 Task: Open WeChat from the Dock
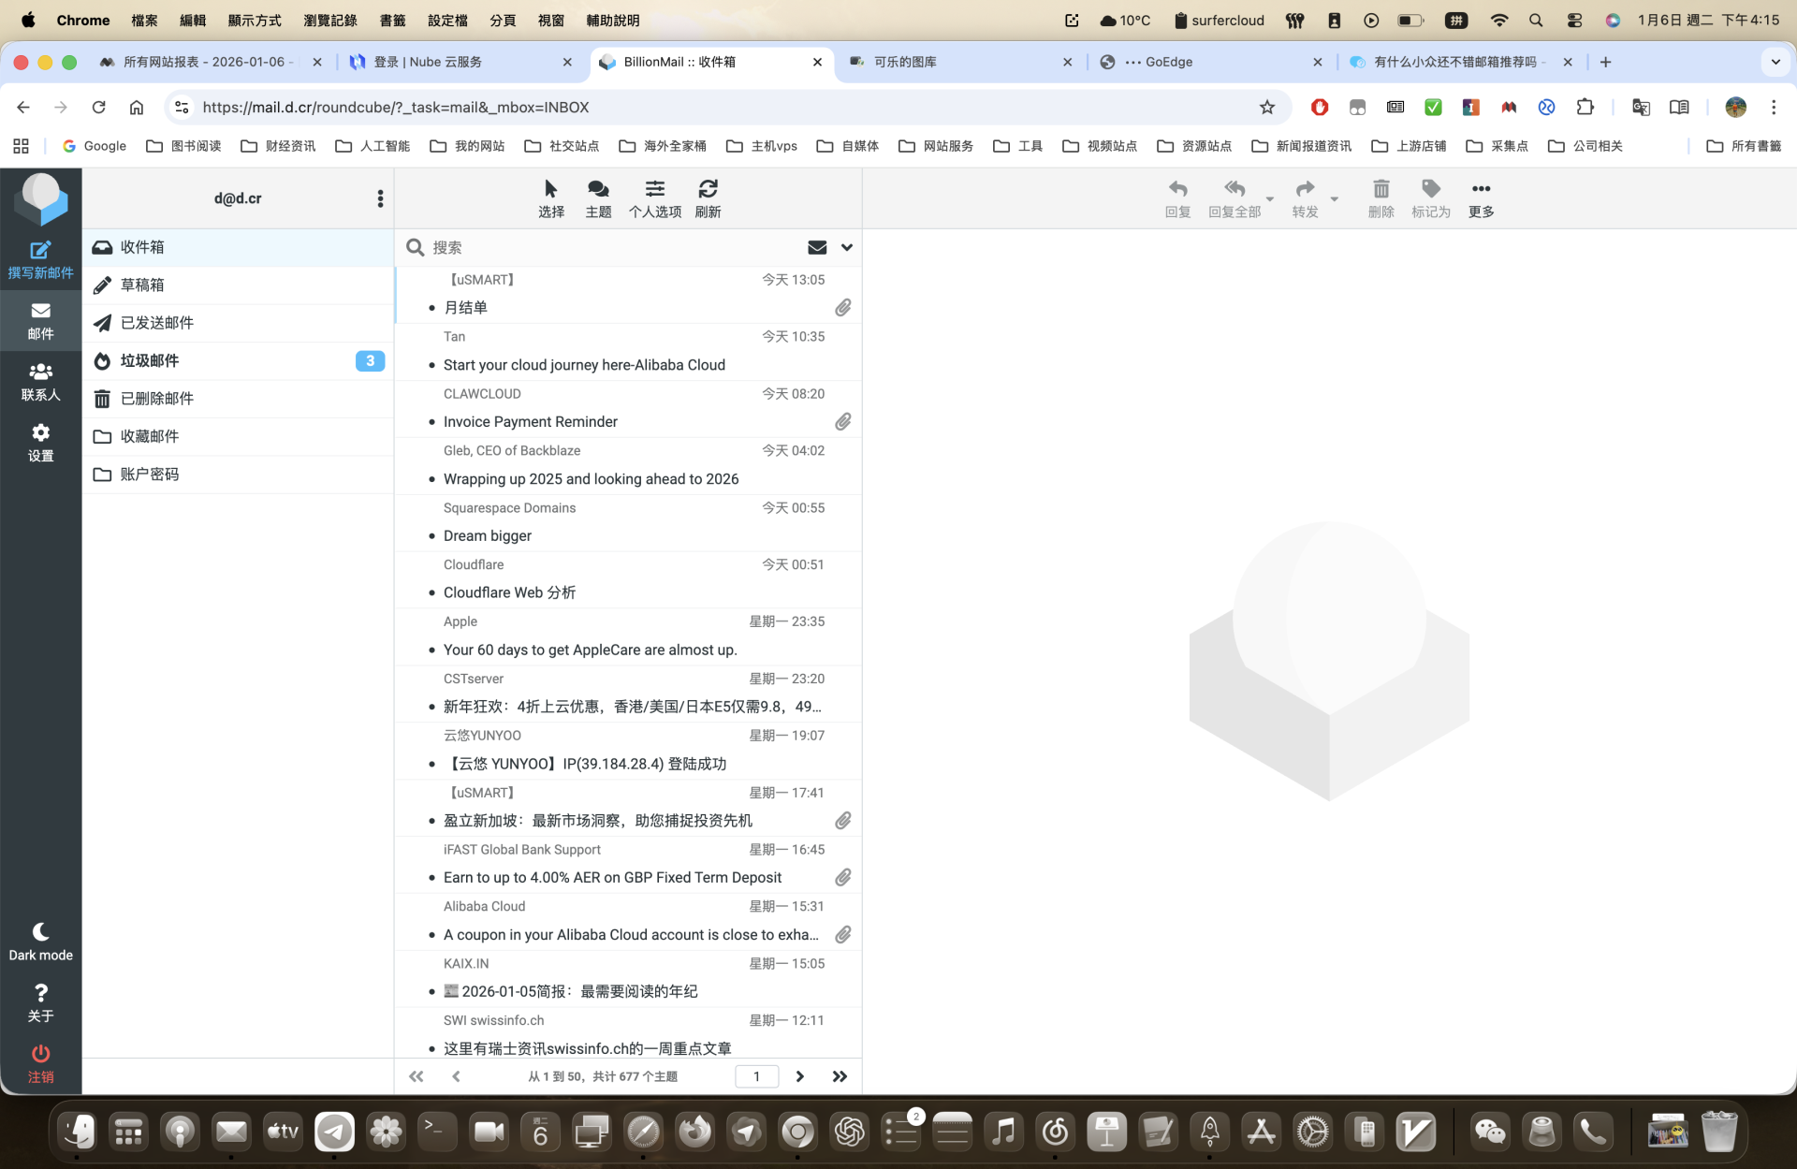pos(1489,1132)
